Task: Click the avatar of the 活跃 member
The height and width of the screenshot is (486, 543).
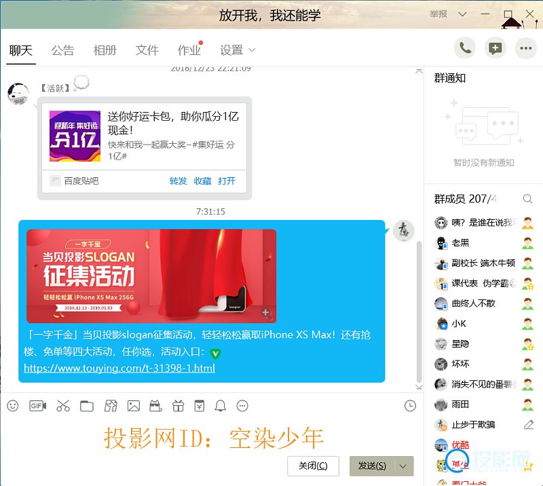Action: (18, 94)
